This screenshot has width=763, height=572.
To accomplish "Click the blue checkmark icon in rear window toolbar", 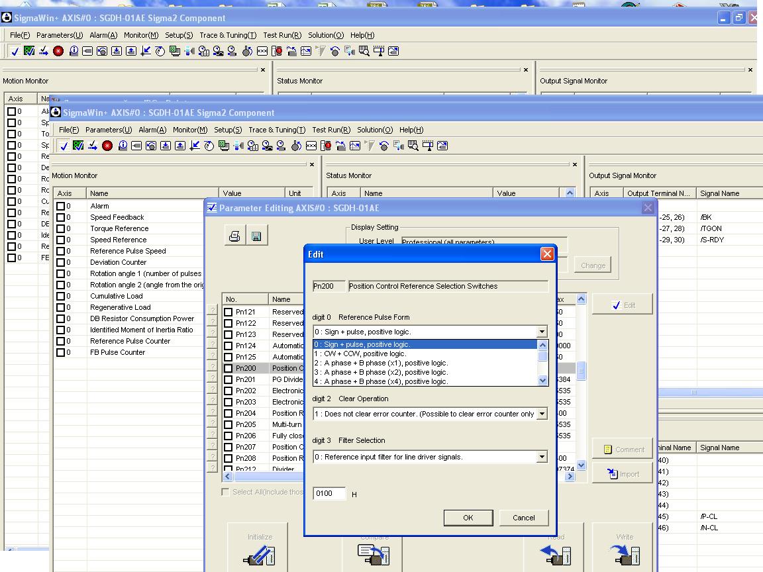I will pyautogui.click(x=15, y=51).
